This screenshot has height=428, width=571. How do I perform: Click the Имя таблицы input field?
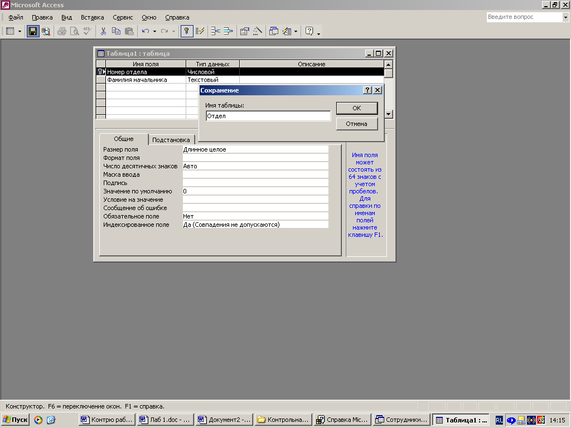pos(268,116)
